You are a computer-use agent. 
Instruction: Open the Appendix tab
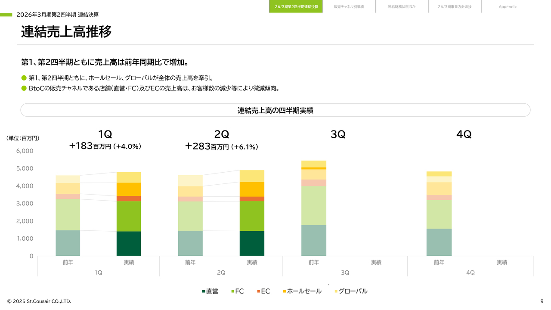508,6
